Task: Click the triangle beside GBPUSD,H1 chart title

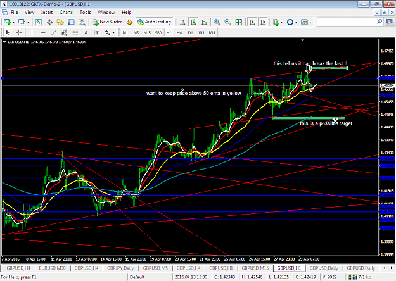Action: (x=4, y=42)
